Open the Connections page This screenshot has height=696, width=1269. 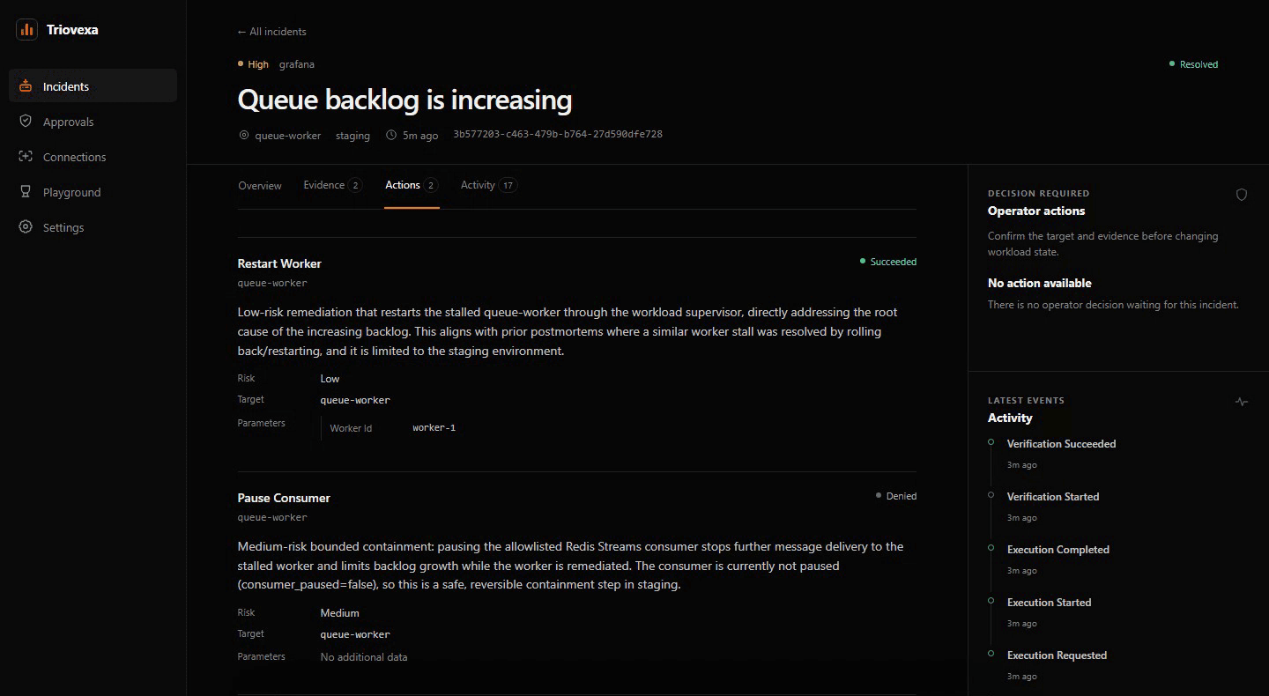click(93, 157)
